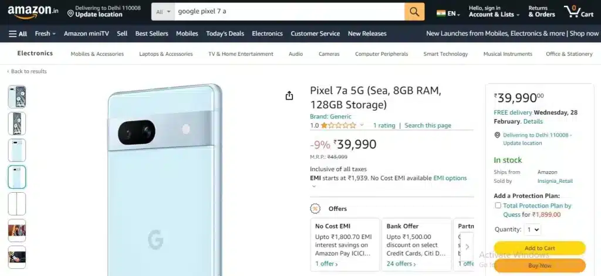601x276 pixels.
Task: Open Today's Deals in navigation bar
Action: coord(225,33)
